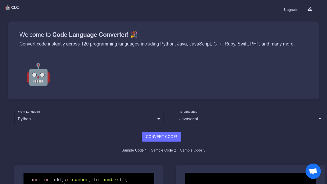Click the chat message icon inside the blue bubble
The width and height of the screenshot is (327, 184).
(x=313, y=171)
